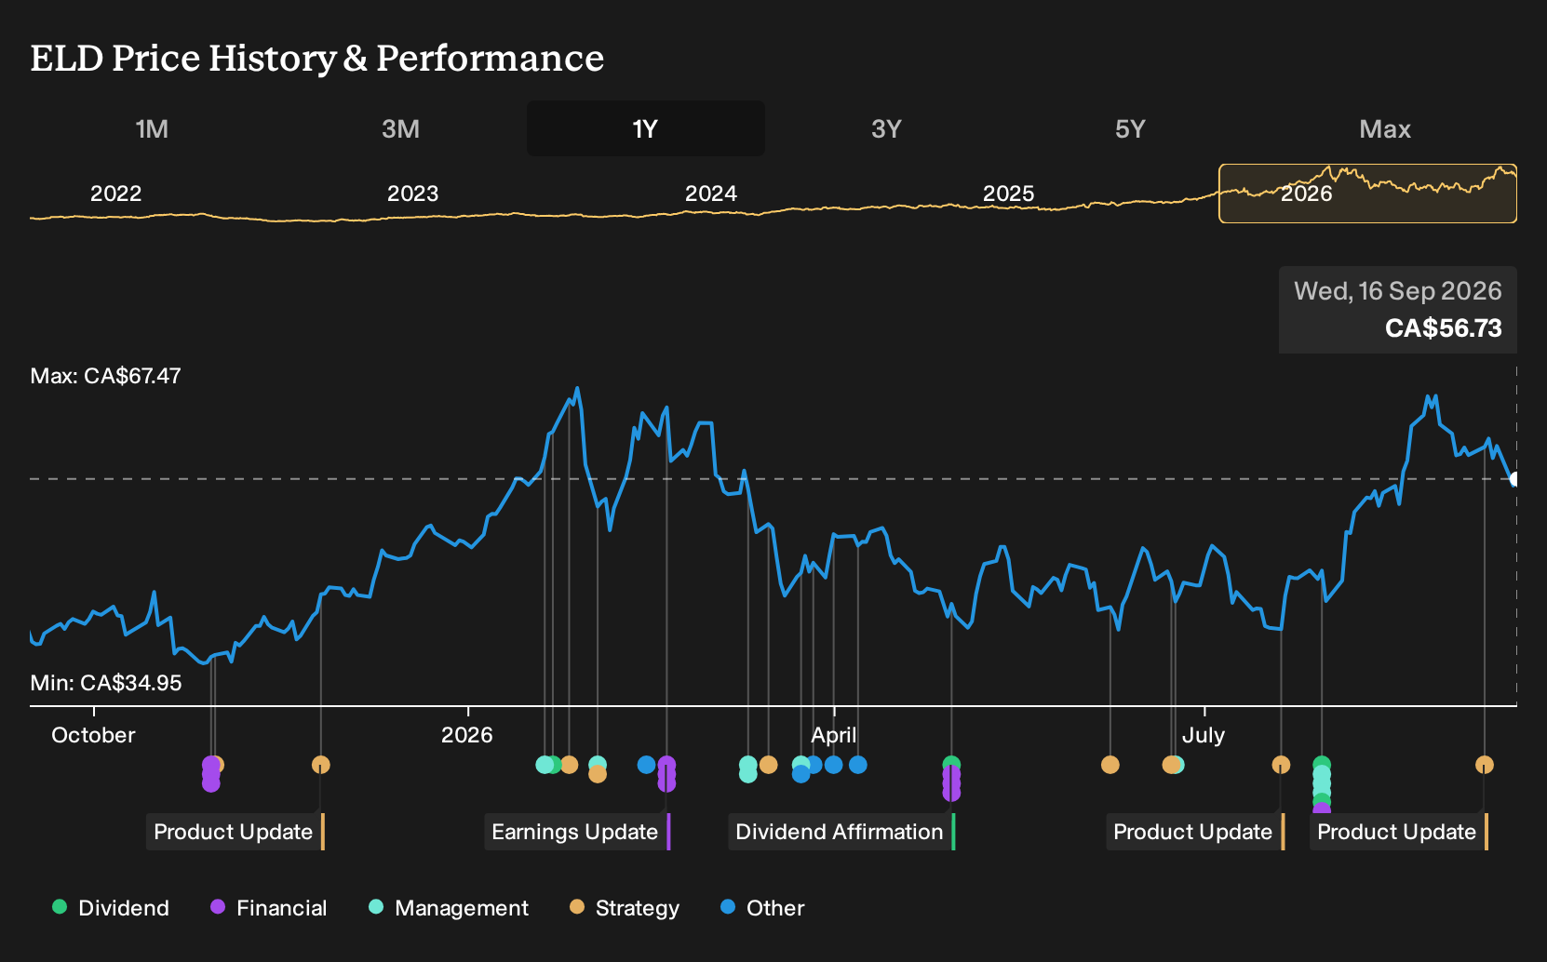Open the Dividend Affirmation event label
The width and height of the screenshot is (1547, 962).
[x=841, y=832]
